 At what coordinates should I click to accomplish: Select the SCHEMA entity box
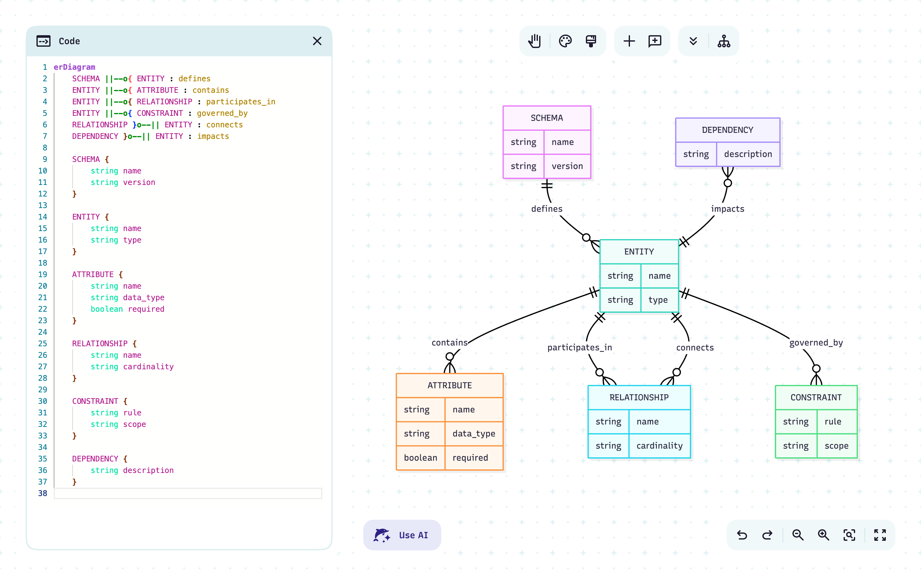click(547, 118)
